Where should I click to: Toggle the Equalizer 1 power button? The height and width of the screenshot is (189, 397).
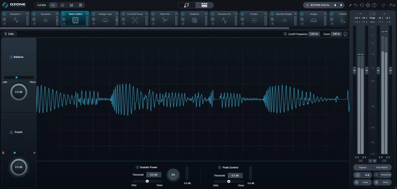4,14
